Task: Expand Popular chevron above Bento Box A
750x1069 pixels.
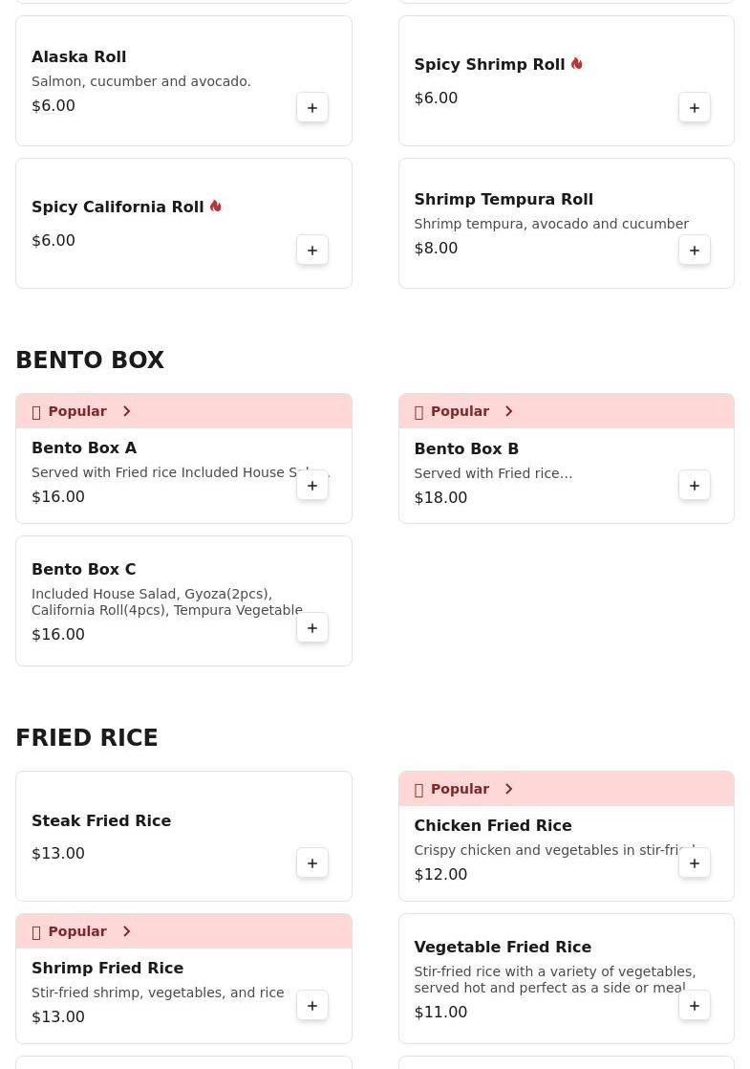Action: point(126,411)
